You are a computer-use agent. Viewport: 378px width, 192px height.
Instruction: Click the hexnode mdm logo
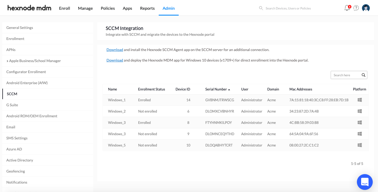(x=29, y=8)
